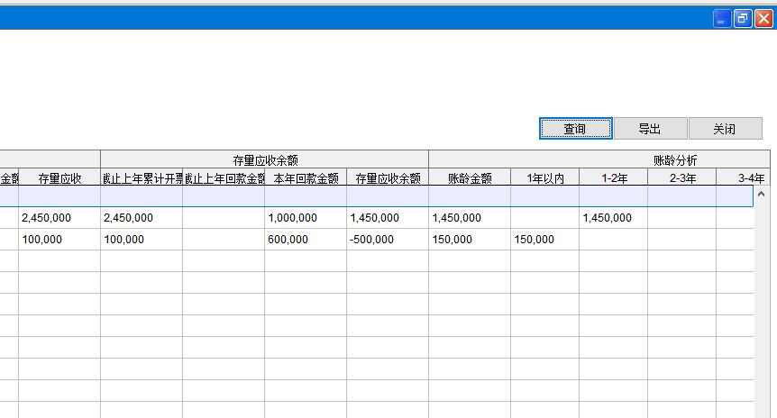This screenshot has width=777, height=418.
Task: Select the 账龄金额 column header
Action: [470, 178]
